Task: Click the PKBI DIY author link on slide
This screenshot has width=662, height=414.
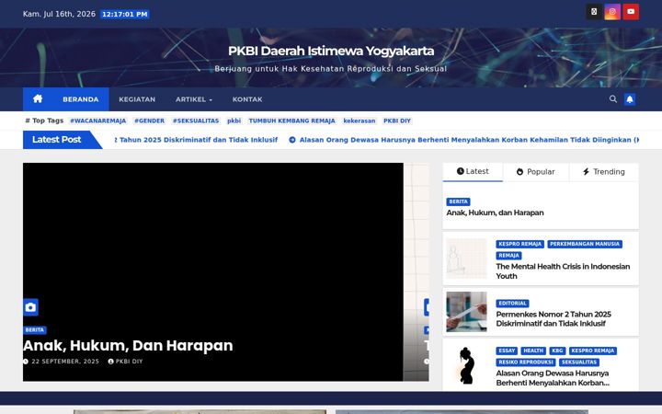Action: click(x=125, y=362)
